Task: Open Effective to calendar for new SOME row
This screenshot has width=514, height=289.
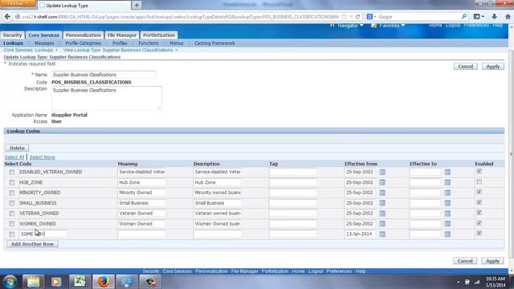Action: [x=447, y=234]
